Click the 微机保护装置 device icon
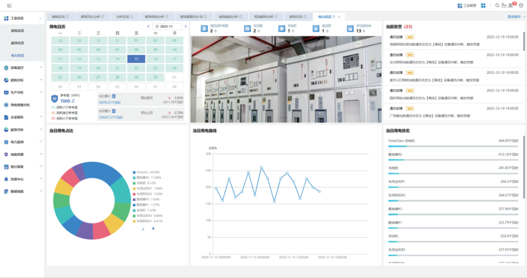The width and height of the screenshot is (527, 278). click(x=204, y=29)
